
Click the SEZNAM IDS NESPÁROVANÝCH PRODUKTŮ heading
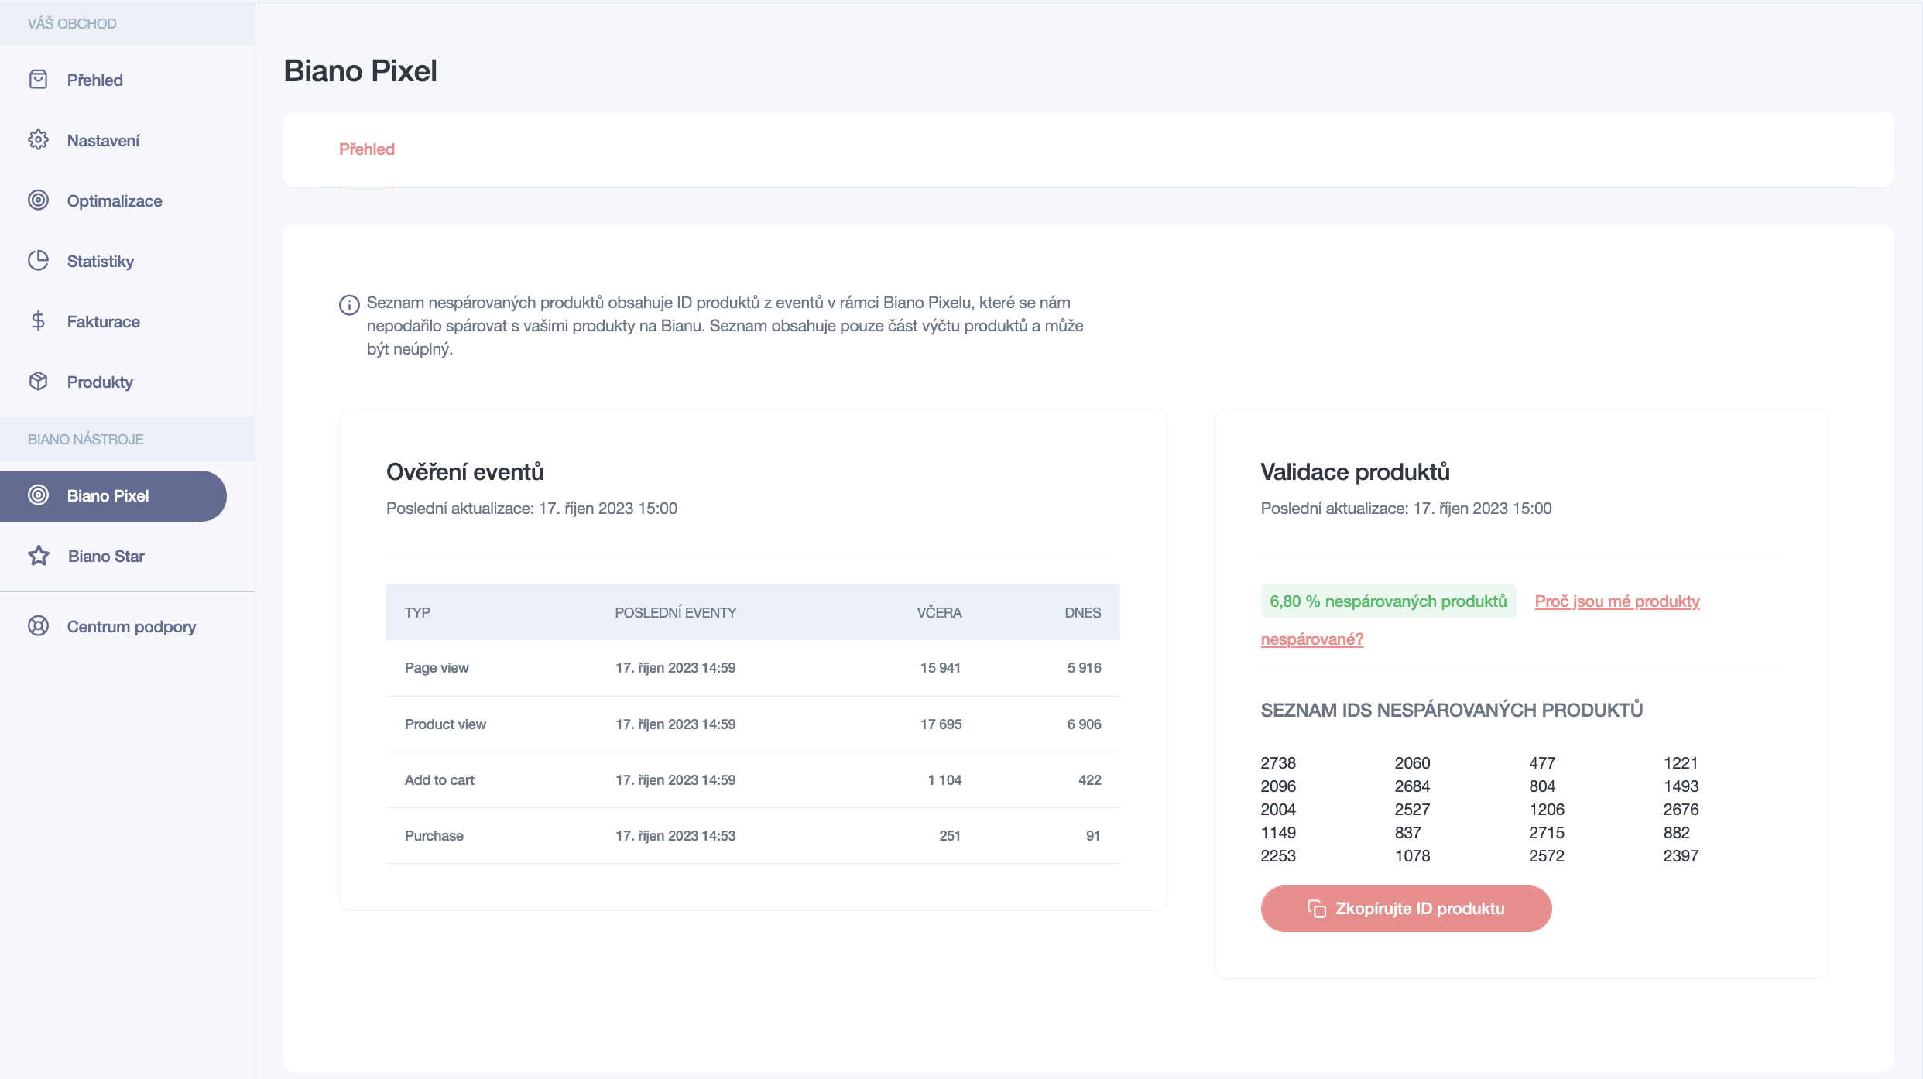tap(1452, 711)
